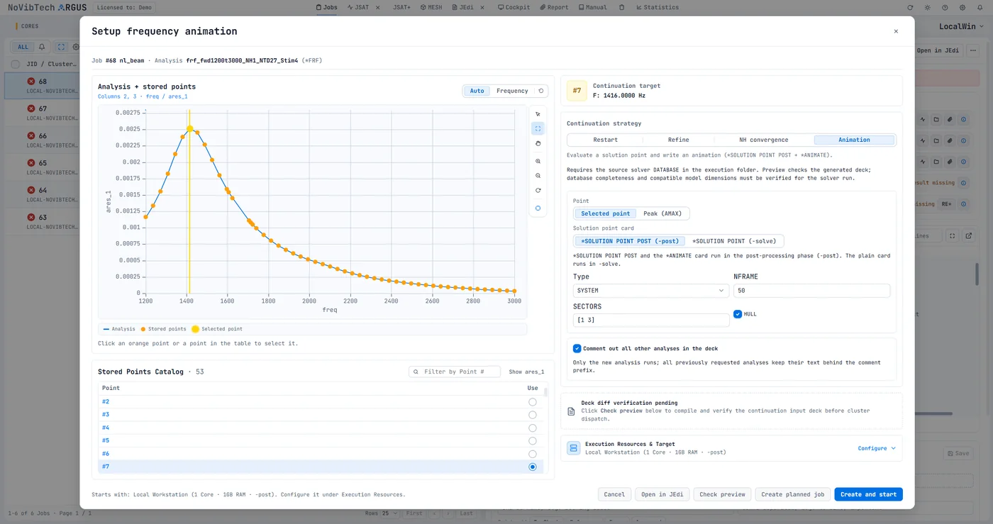The height and width of the screenshot is (524, 993).
Task: Activate the box-select tool beside the chart
Action: [538, 129]
